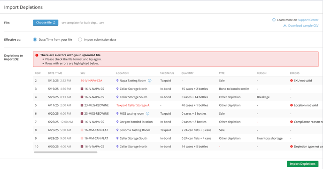
Task: Click location pin for MEG tasting room
Action: tap(117, 113)
